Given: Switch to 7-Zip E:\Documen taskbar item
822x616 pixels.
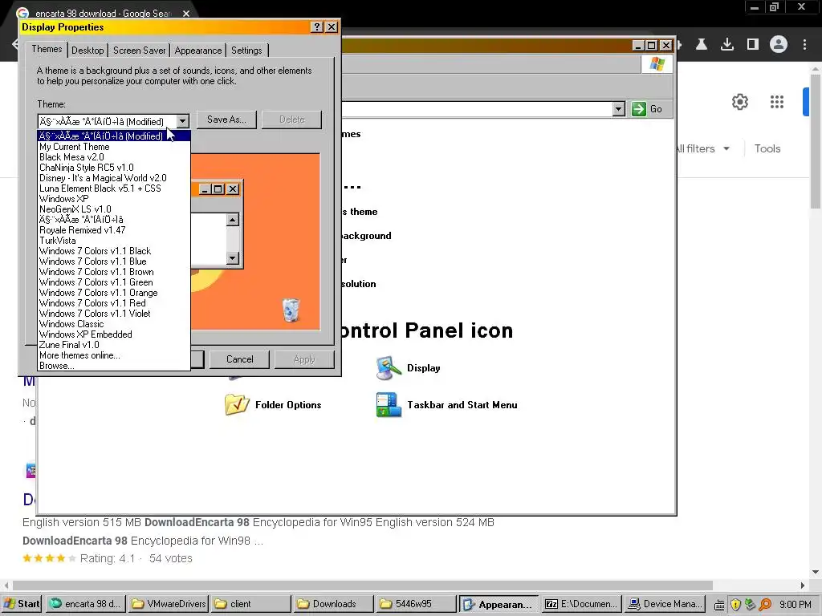Looking at the screenshot, I should tap(582, 604).
